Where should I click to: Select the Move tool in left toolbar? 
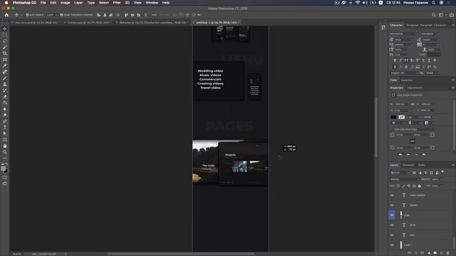tap(5, 29)
